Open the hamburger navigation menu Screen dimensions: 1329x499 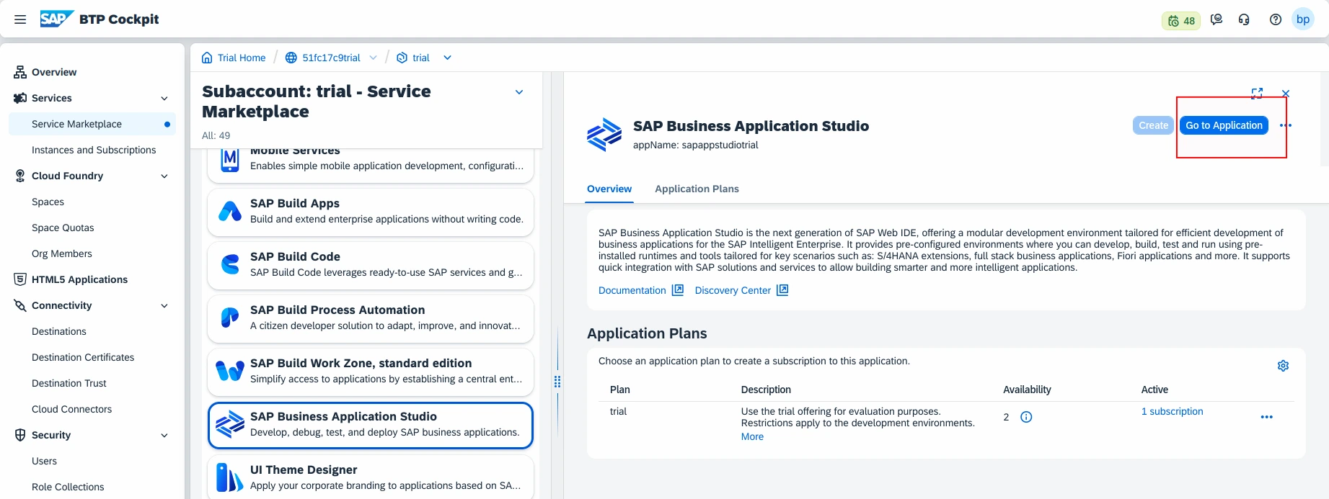point(20,19)
